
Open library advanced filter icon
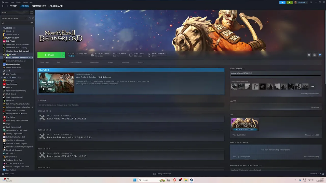tap(32, 23)
